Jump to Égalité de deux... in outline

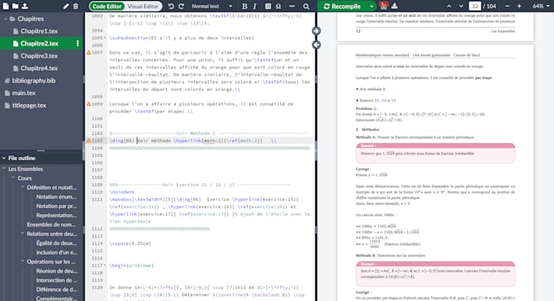coord(56,242)
